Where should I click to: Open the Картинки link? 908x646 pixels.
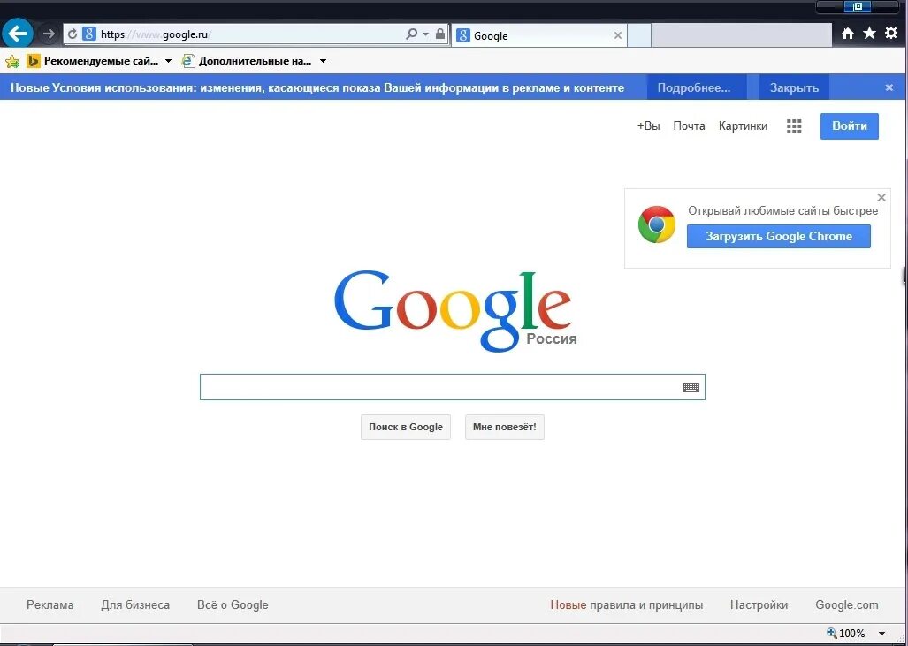pyautogui.click(x=743, y=126)
